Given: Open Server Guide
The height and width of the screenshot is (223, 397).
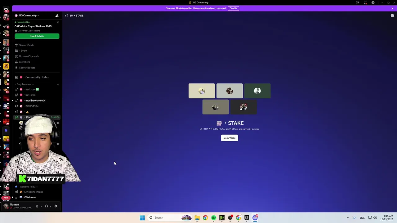Looking at the screenshot, I should tap(37, 45).
